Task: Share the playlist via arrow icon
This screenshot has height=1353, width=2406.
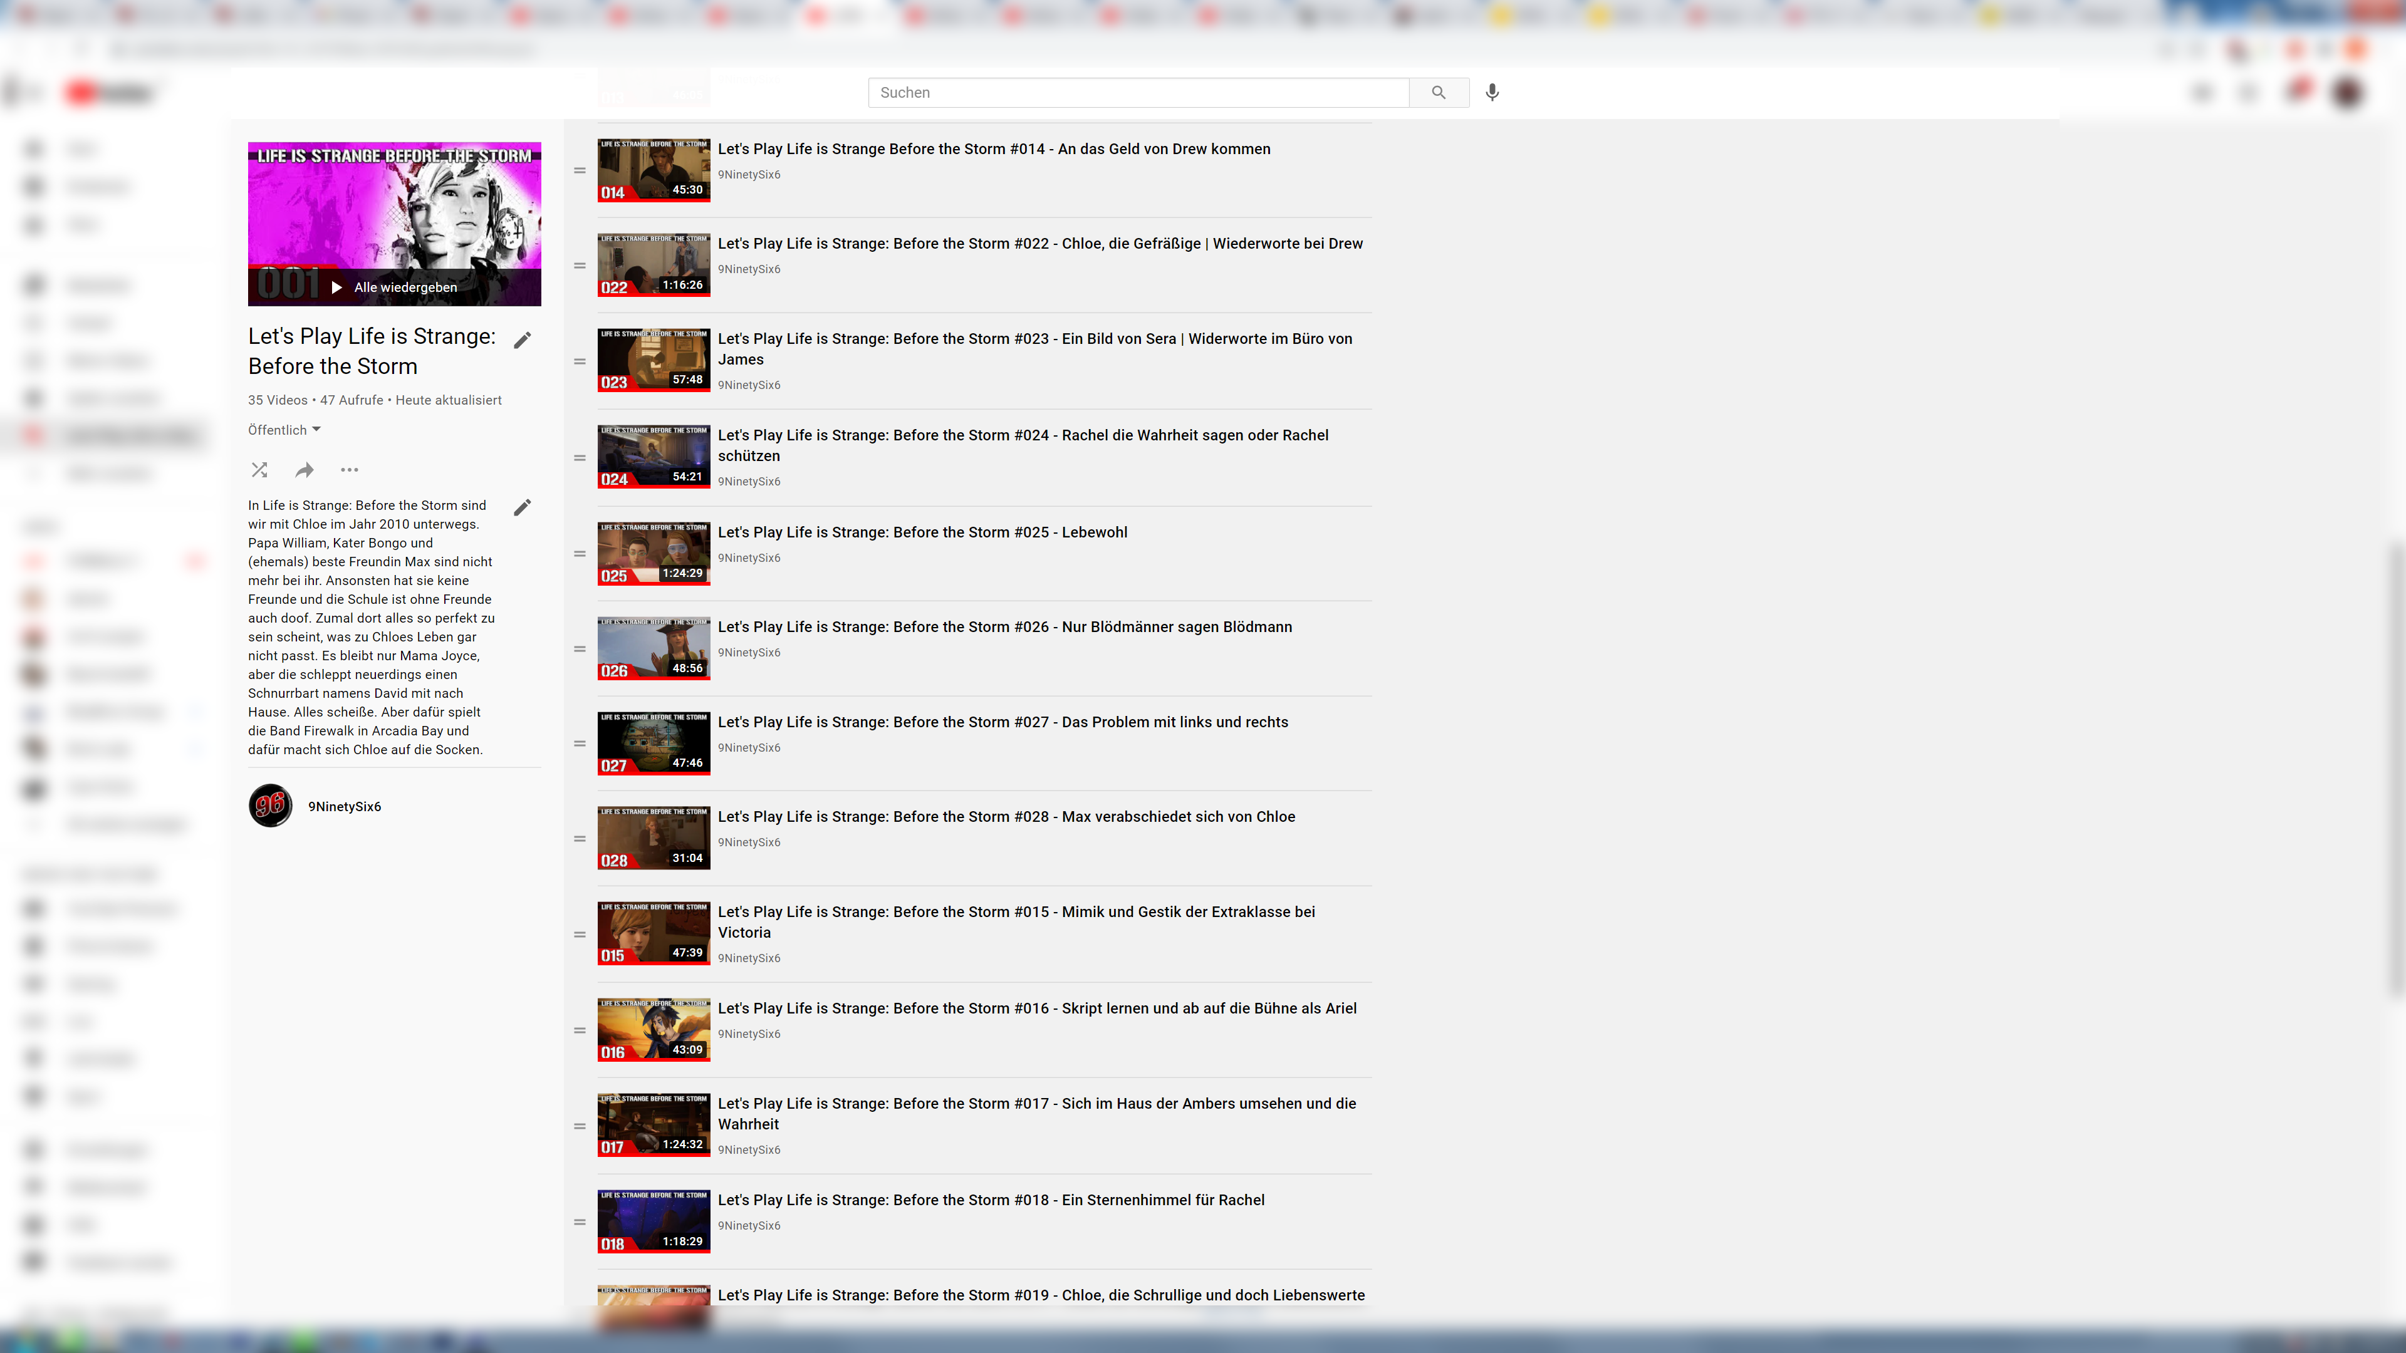Action: click(305, 470)
